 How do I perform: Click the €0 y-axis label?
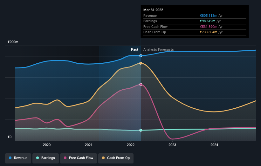[10, 137]
